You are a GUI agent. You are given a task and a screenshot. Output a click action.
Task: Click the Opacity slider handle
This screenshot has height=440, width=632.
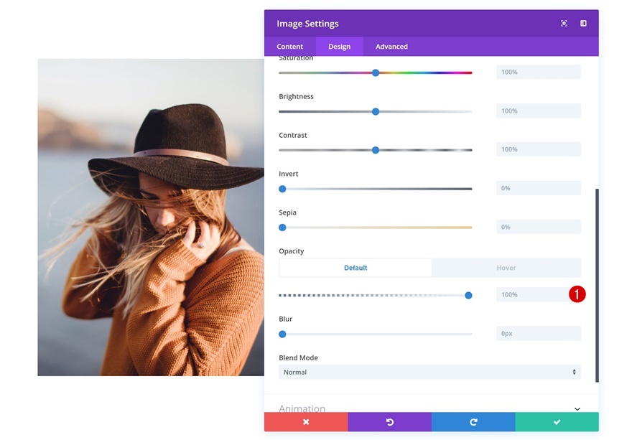pos(468,295)
